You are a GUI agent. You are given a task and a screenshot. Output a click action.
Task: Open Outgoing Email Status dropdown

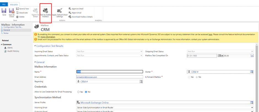[220, 52]
